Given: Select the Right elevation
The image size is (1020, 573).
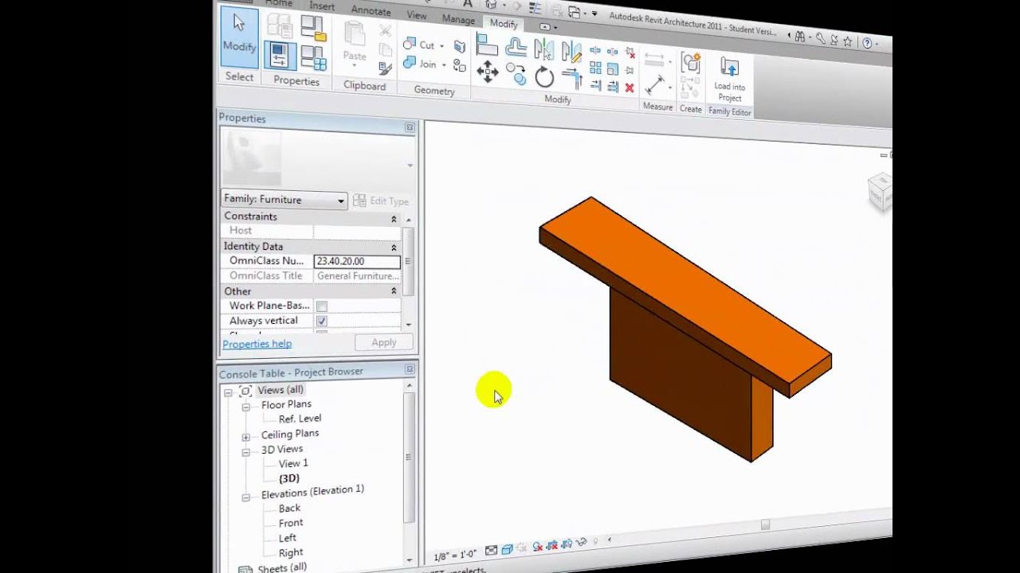Looking at the screenshot, I should pos(291,552).
